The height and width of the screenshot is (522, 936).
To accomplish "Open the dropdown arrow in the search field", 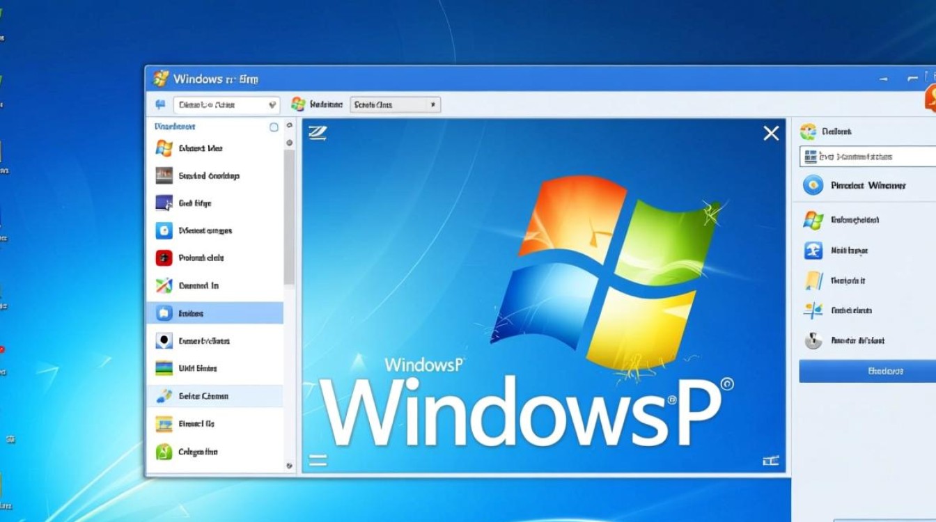I will click(x=272, y=104).
